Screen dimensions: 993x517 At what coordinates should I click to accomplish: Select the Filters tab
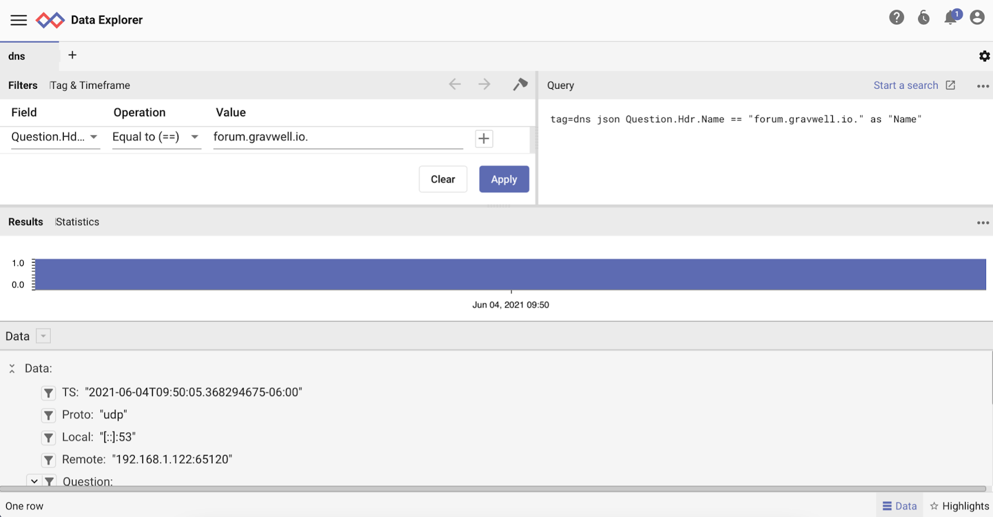(x=23, y=86)
